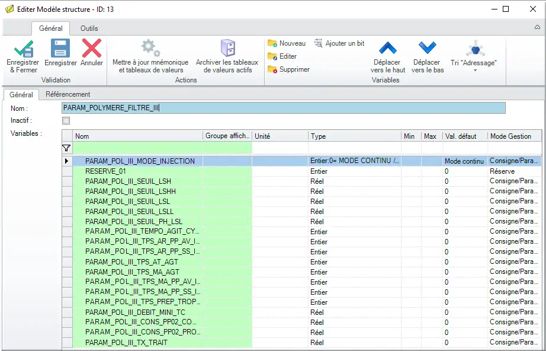Select row PARAM_POL_III_TX_TRAIT
Image resolution: width=546 pixels, height=351 pixels.
[302, 343]
